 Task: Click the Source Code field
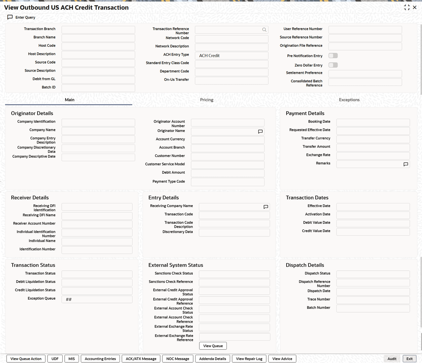point(98,63)
